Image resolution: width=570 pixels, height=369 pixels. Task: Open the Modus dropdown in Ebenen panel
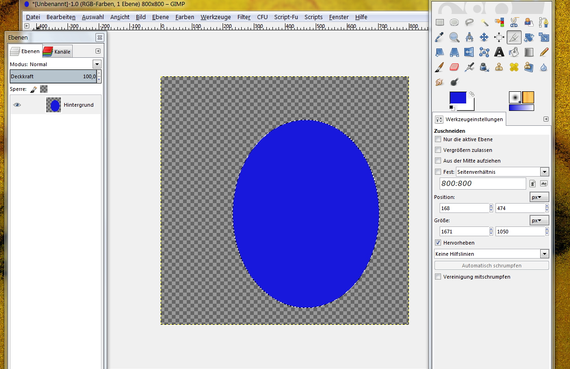(97, 64)
